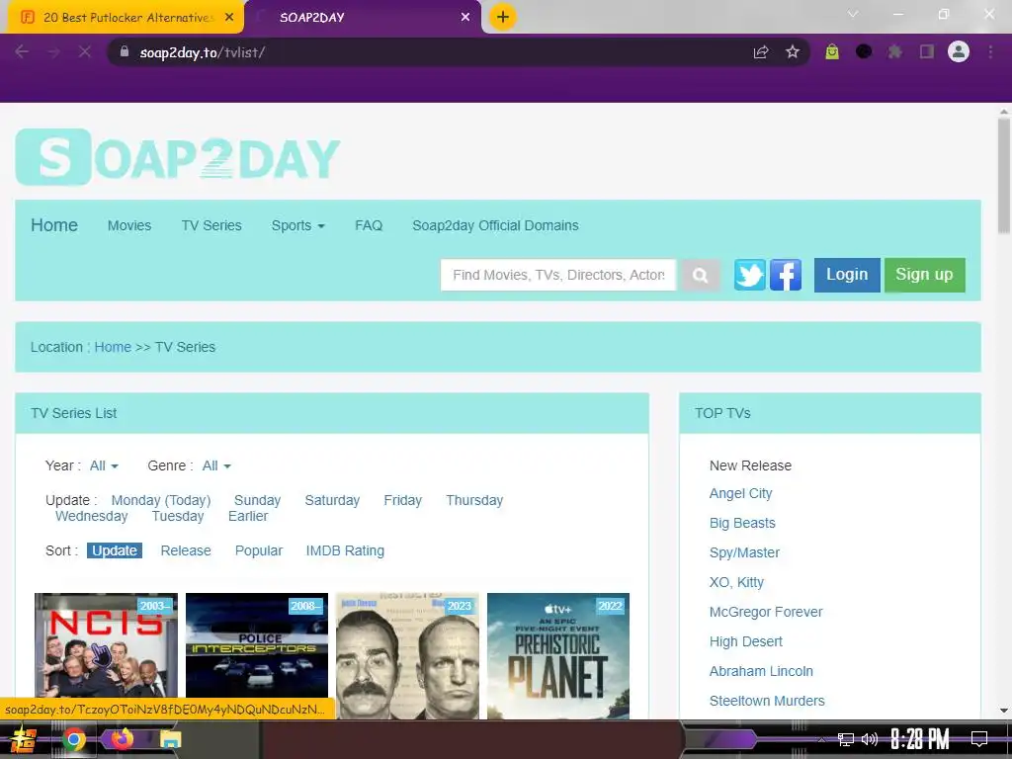Open the Prehistoric Planet thumbnail

click(x=558, y=656)
